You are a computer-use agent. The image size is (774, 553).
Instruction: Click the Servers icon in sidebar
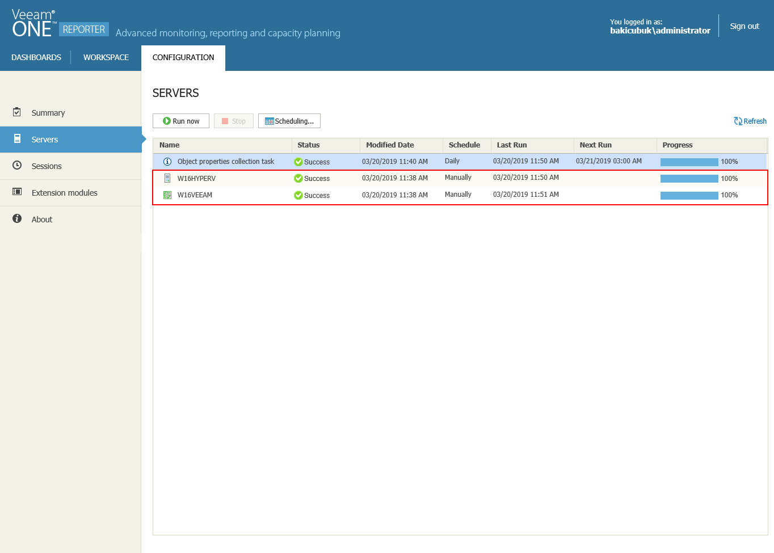point(17,138)
